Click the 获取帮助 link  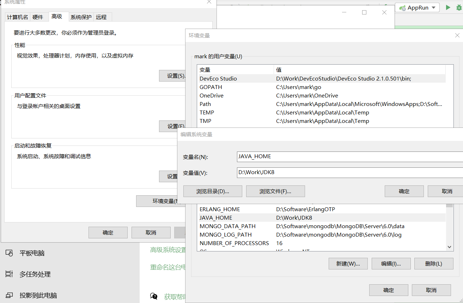click(175, 297)
